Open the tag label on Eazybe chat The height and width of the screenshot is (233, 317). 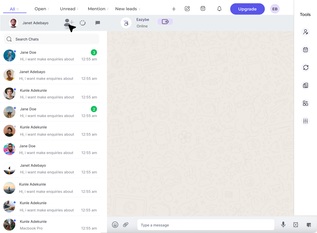point(165,21)
